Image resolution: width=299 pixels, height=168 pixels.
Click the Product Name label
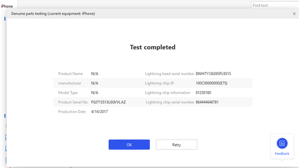click(70, 74)
